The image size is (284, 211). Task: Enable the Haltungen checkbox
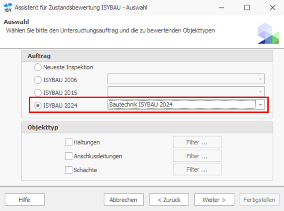click(69, 142)
